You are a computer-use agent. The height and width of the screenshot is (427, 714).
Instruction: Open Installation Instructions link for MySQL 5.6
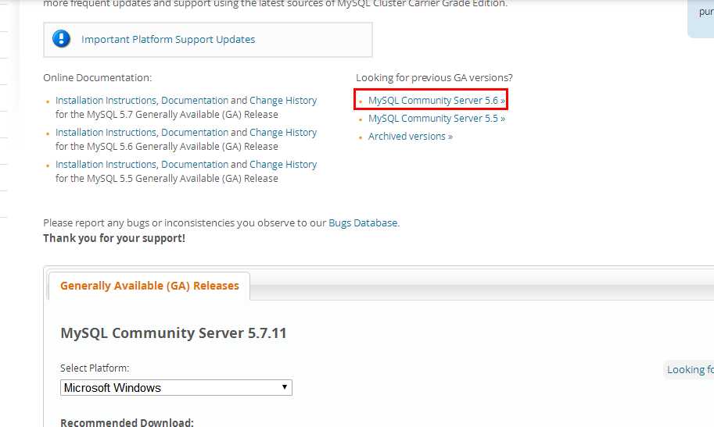pos(106,133)
